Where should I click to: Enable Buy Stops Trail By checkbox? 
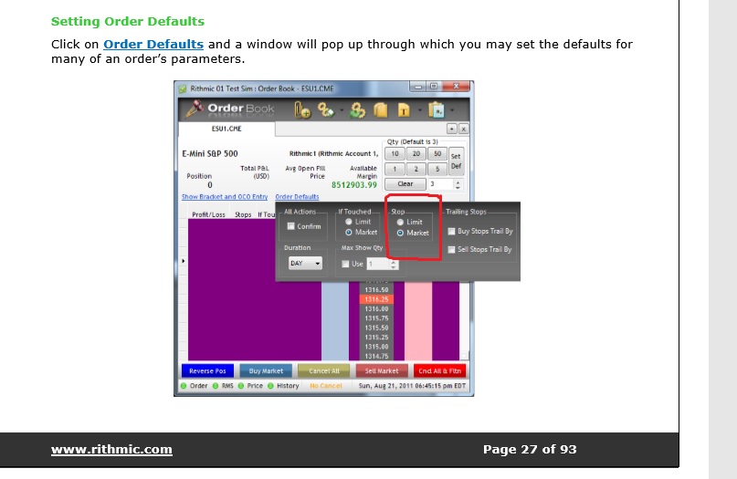coord(451,231)
